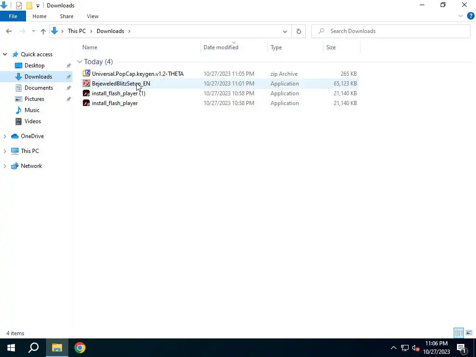This screenshot has height=357, width=476.
Task: Click the 10/27/2023 11:05 PM date cell
Action: pos(229,74)
